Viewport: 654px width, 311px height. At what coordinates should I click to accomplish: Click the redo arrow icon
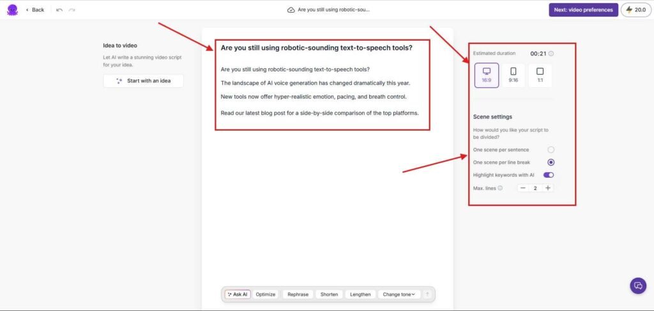tap(72, 10)
